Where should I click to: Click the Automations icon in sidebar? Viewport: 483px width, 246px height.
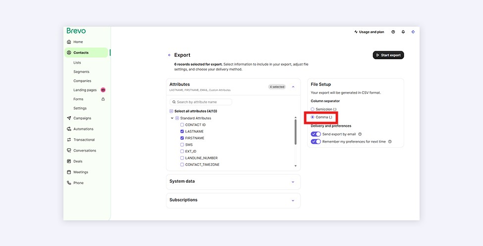click(69, 129)
